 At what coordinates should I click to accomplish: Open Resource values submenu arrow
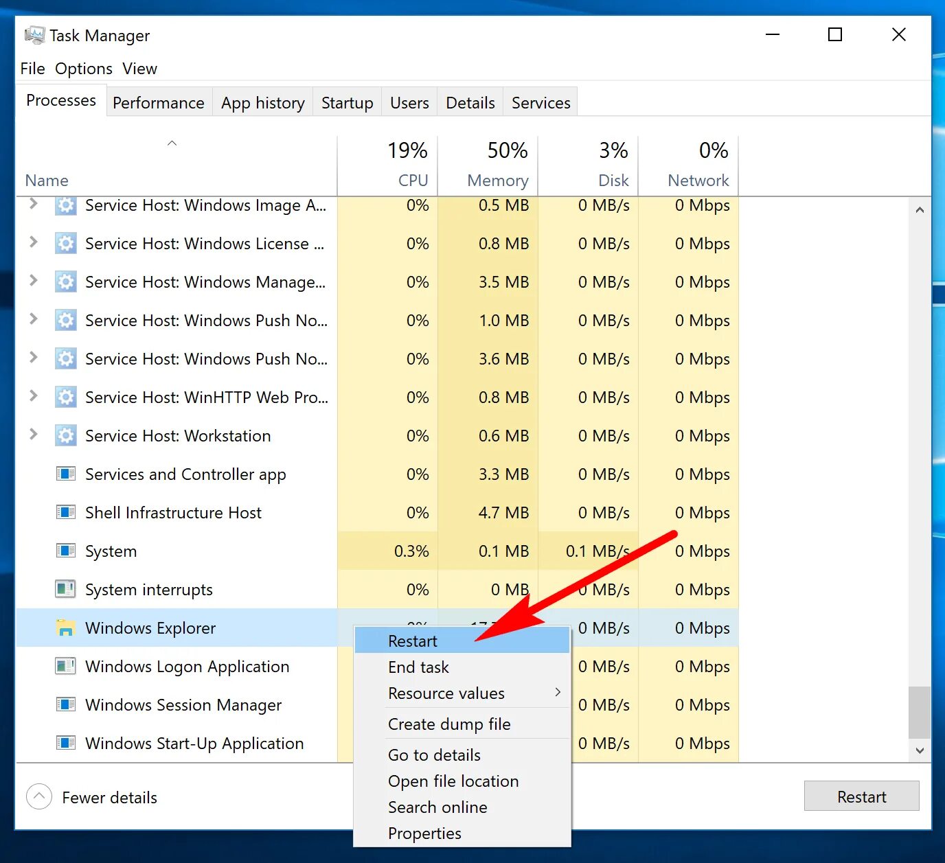(558, 692)
